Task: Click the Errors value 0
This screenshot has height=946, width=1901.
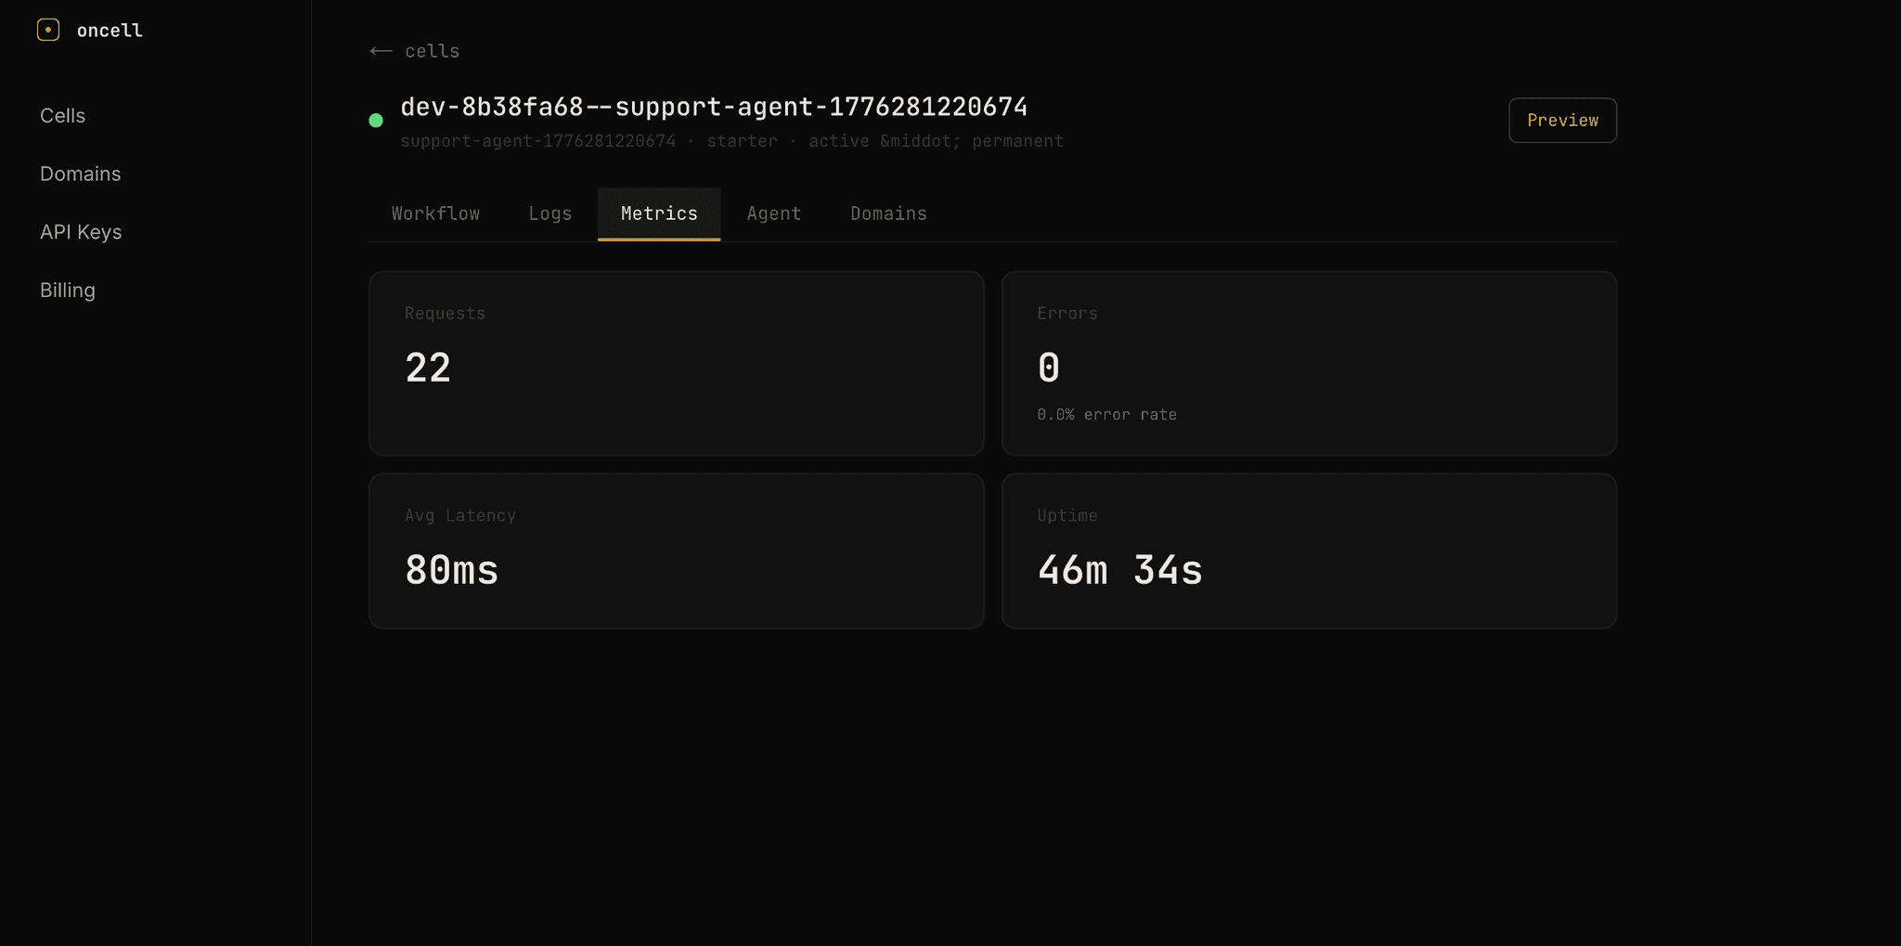Action: 1049,368
